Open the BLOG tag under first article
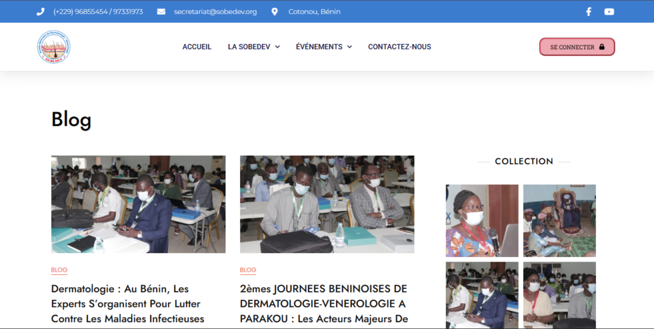This screenshot has height=329, width=654. pyautogui.click(x=59, y=270)
